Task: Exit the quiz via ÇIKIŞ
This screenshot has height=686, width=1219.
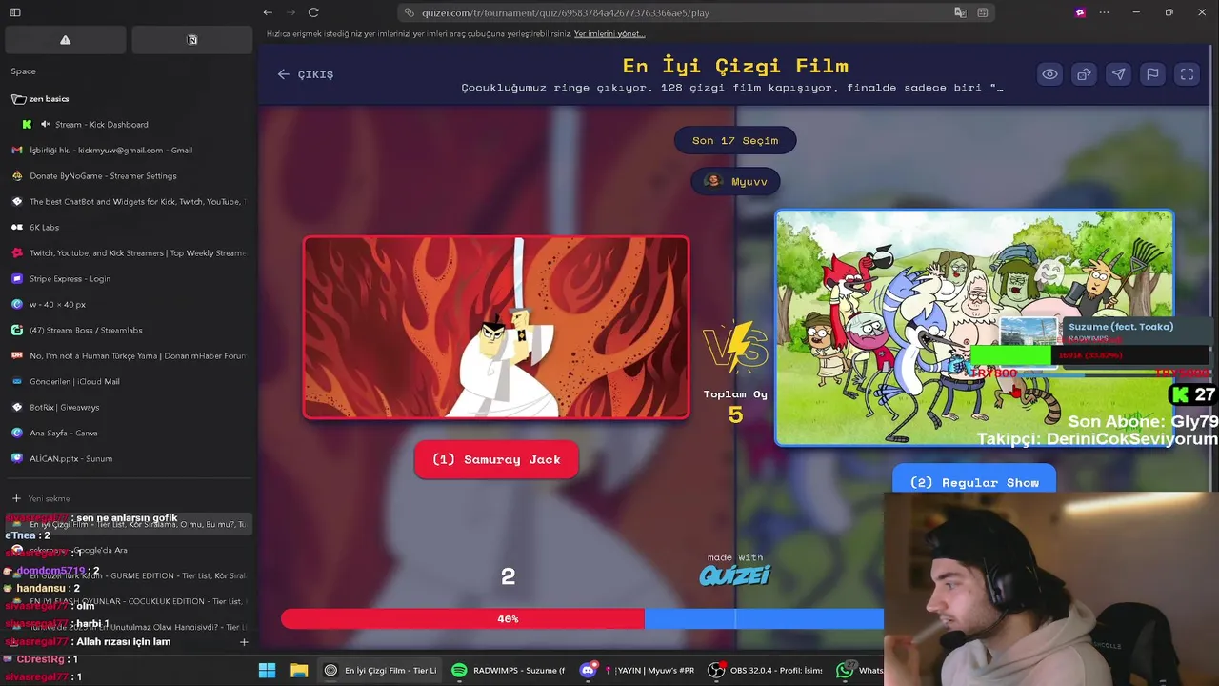Action: click(x=306, y=74)
